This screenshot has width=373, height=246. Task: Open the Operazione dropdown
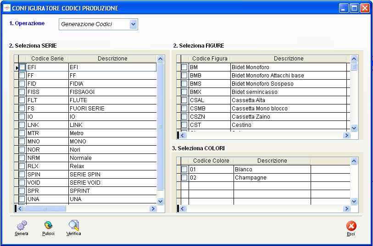coord(133,24)
